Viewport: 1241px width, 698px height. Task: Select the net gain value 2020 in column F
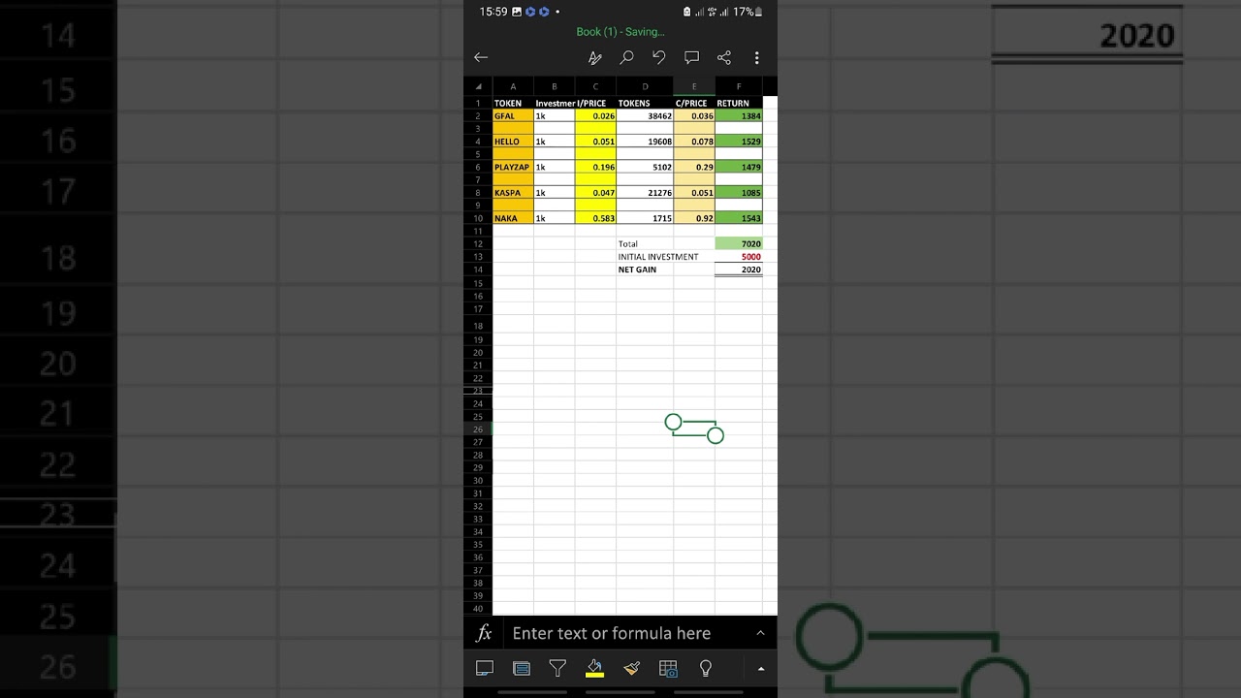[x=739, y=270]
